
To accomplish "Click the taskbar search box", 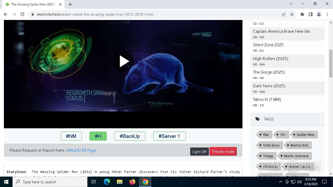I will [x=50, y=182].
